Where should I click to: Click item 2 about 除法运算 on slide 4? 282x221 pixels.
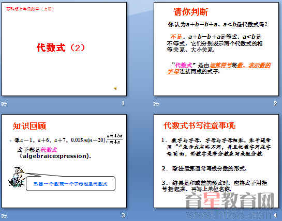tap(204, 168)
